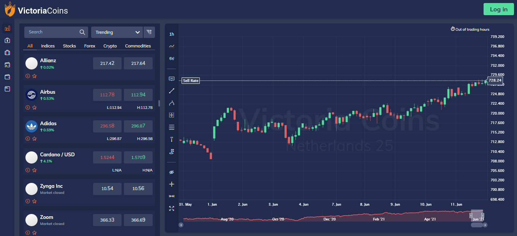Click the navigator range right handle
The image size is (517, 236).
[483, 216]
